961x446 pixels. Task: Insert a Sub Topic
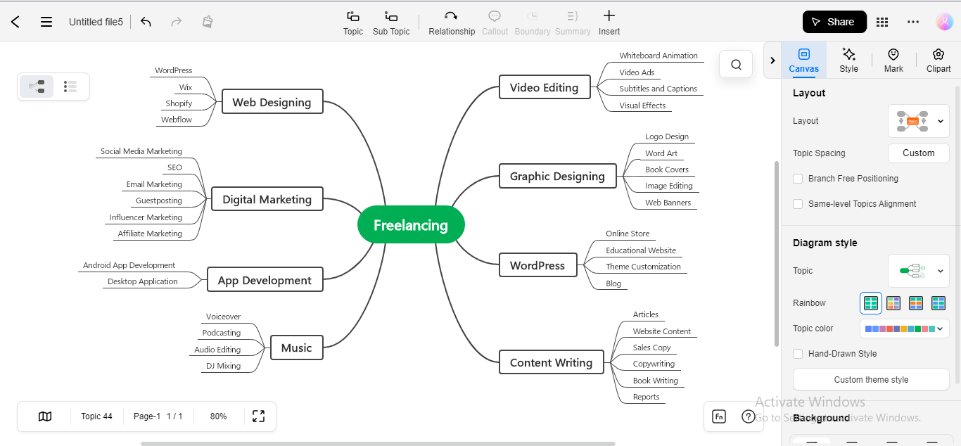390,21
